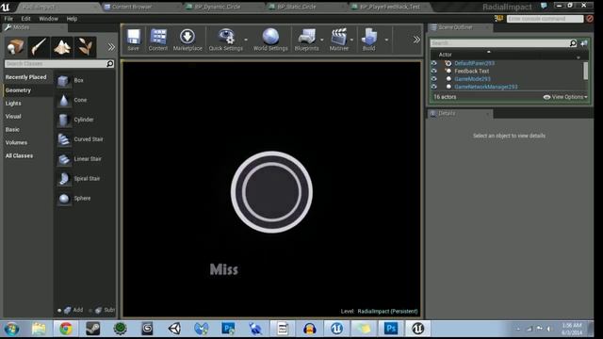Click the Cylinder geometry brush icon
Screen dimensions: 603x339
point(63,120)
